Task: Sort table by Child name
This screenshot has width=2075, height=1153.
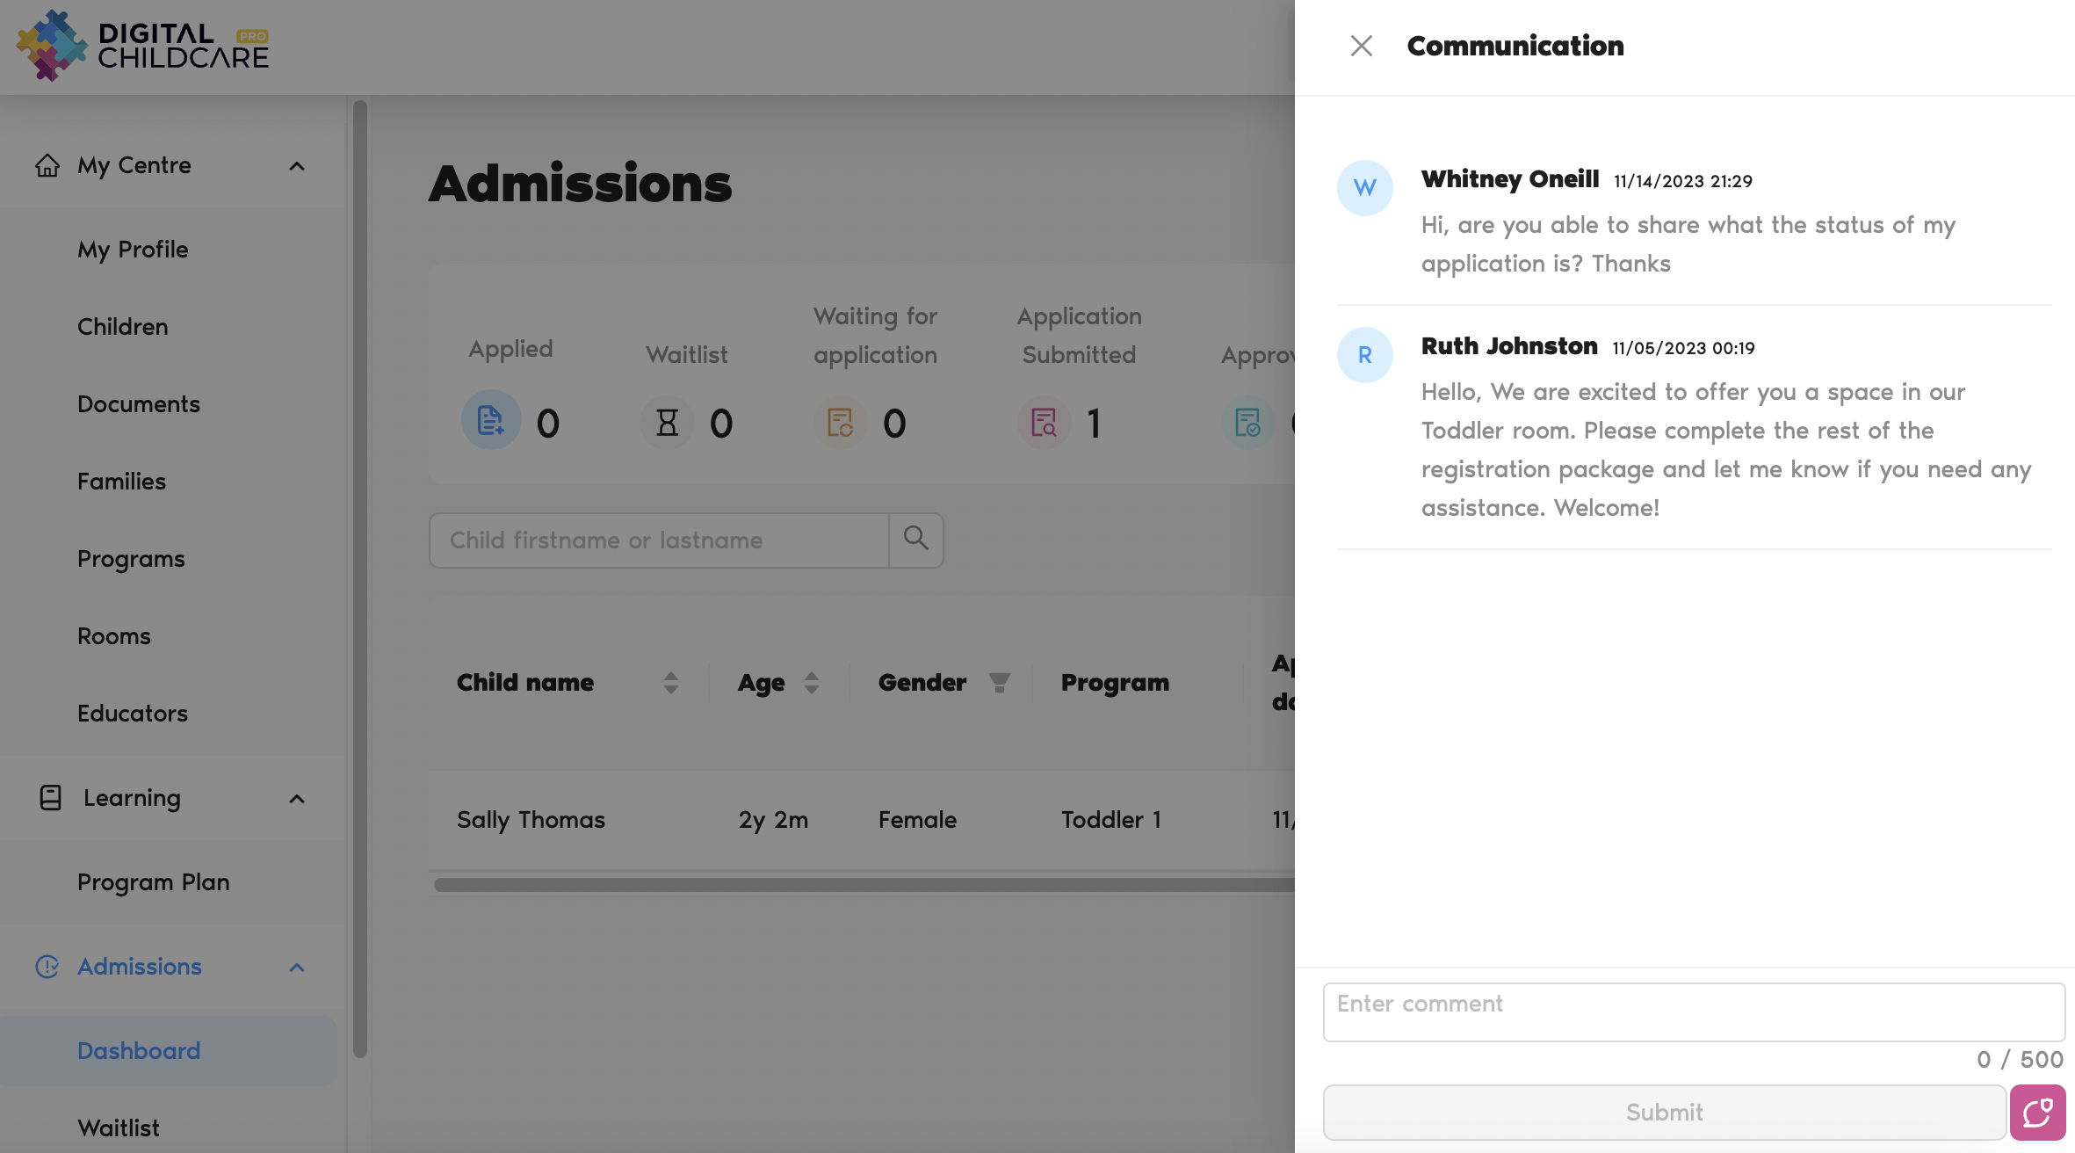Action: pyautogui.click(x=670, y=683)
